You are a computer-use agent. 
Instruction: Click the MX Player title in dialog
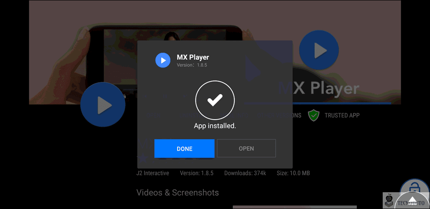tap(193, 57)
